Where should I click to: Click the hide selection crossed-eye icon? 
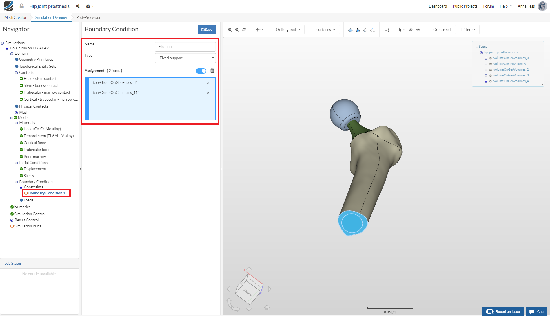[x=411, y=30]
